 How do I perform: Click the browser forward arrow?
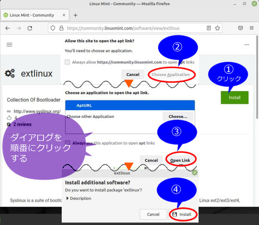pyautogui.click(x=19, y=28)
